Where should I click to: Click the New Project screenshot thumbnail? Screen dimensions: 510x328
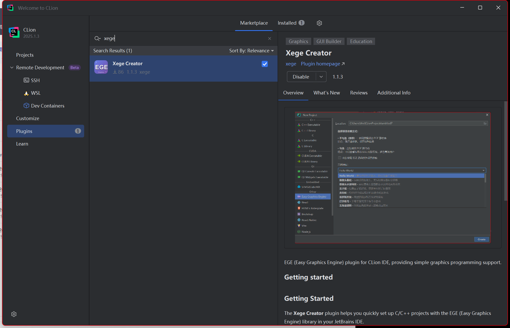coord(393,178)
